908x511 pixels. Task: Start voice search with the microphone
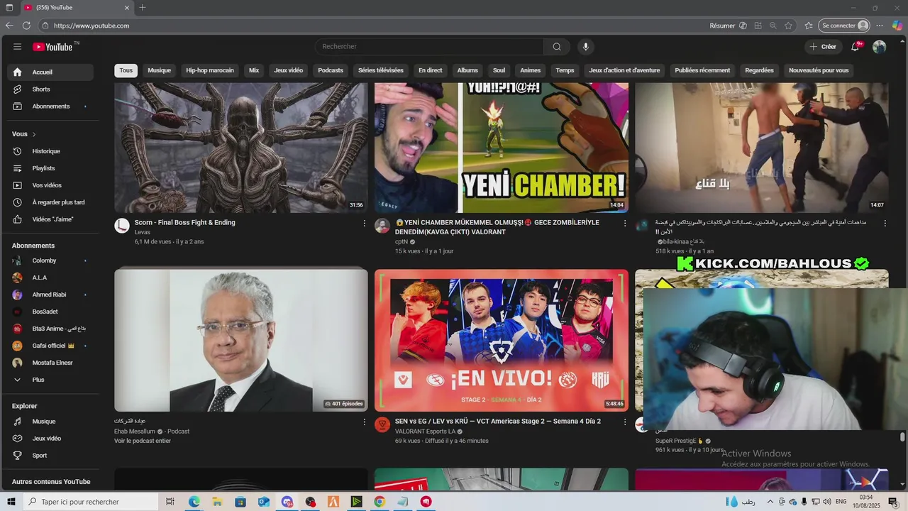coord(585,47)
